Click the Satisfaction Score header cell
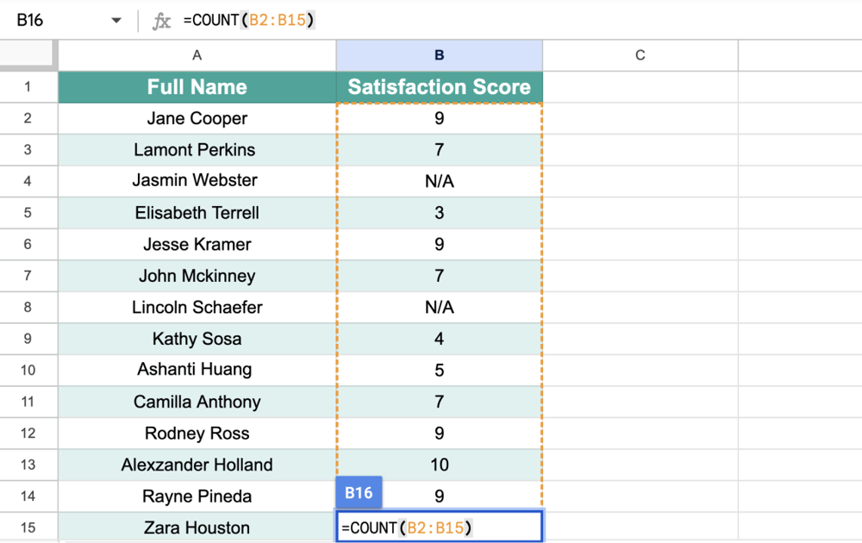This screenshot has width=862, height=543. (439, 87)
